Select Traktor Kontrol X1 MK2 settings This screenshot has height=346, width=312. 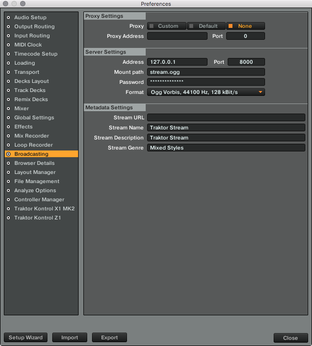pyautogui.click(x=41, y=208)
